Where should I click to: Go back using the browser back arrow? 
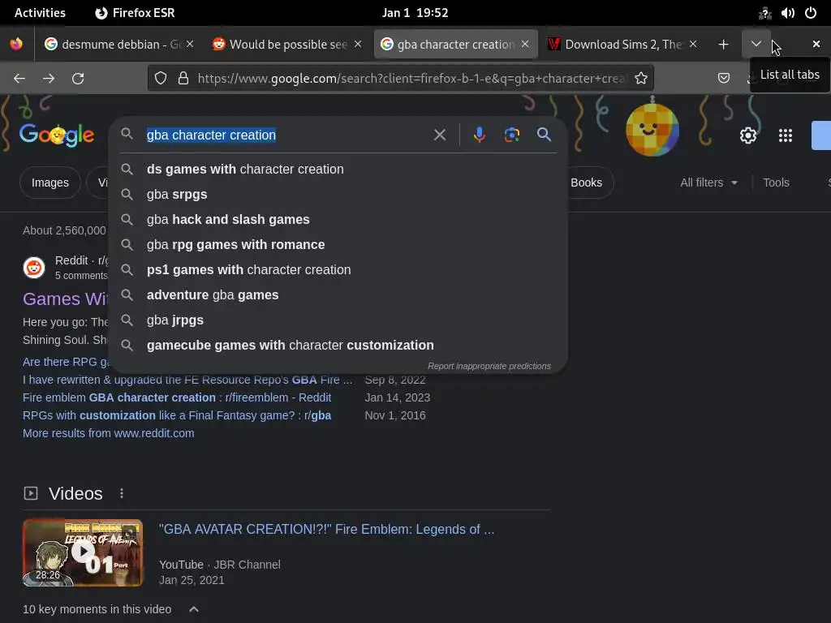(19, 79)
